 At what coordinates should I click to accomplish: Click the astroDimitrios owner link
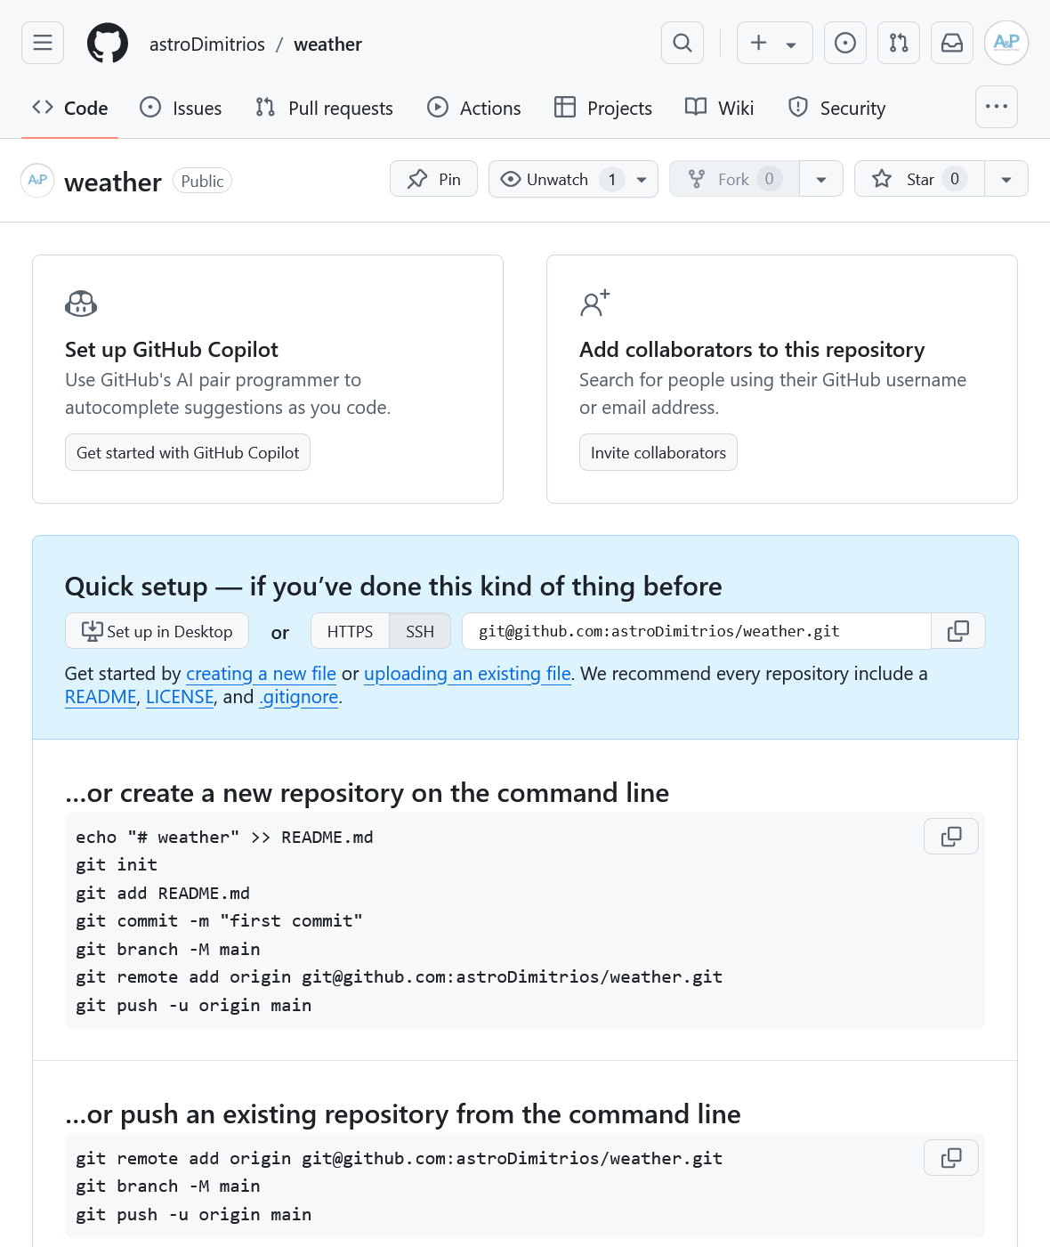pos(207,45)
